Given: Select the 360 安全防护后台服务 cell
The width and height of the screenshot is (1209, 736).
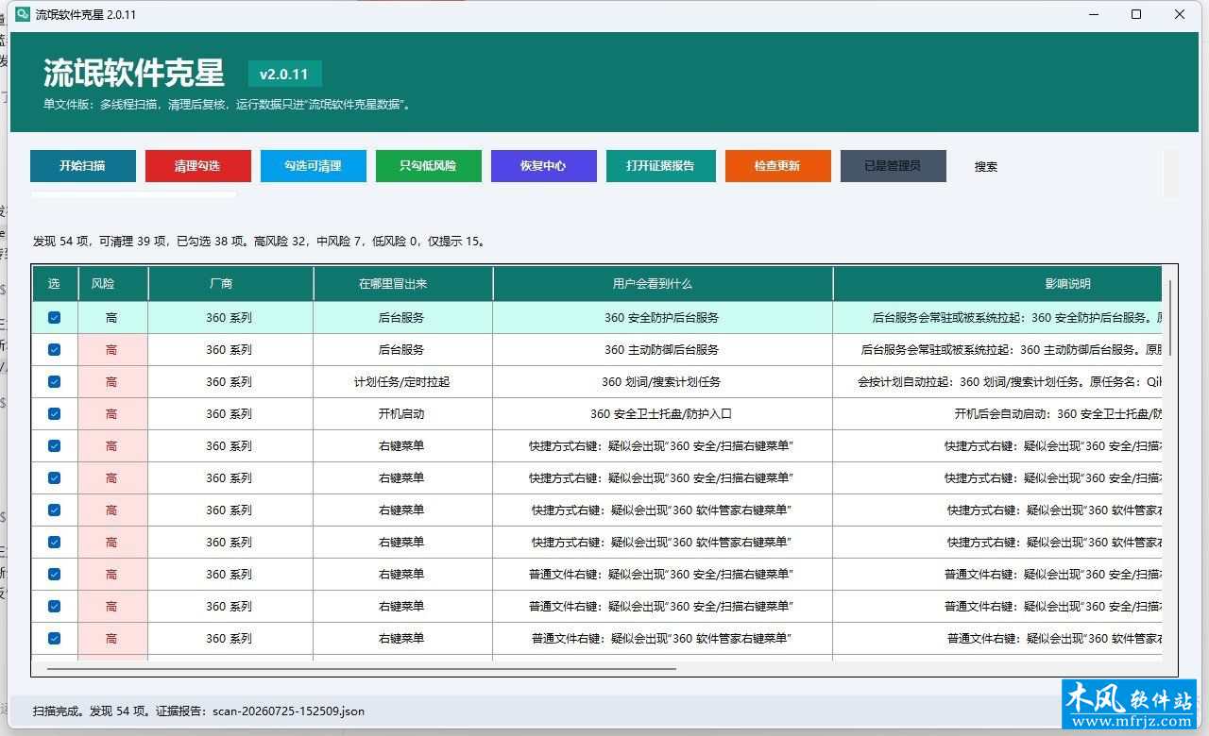Looking at the screenshot, I should (x=663, y=318).
